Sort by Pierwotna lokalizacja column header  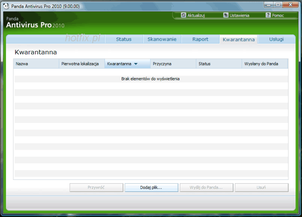click(x=82, y=64)
